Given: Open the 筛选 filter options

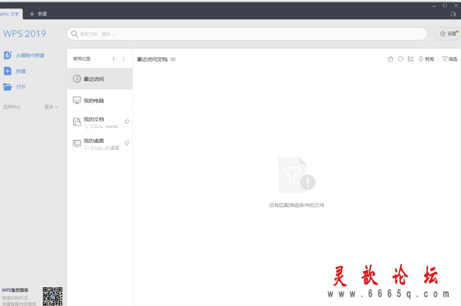Looking at the screenshot, I should [450, 59].
